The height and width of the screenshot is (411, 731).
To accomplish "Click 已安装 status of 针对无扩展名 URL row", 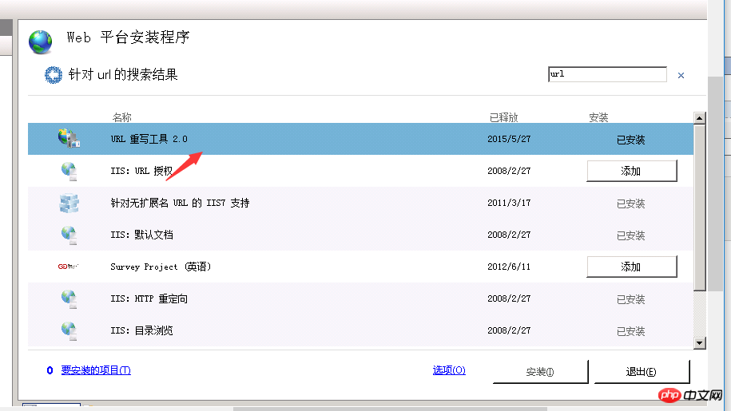I will (631, 204).
